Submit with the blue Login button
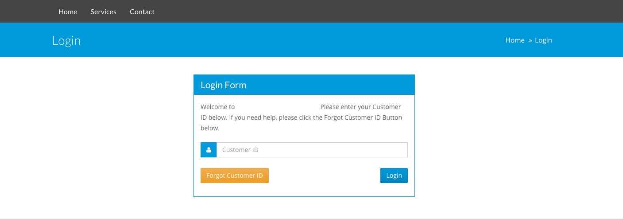The height and width of the screenshot is (219, 623). point(394,176)
